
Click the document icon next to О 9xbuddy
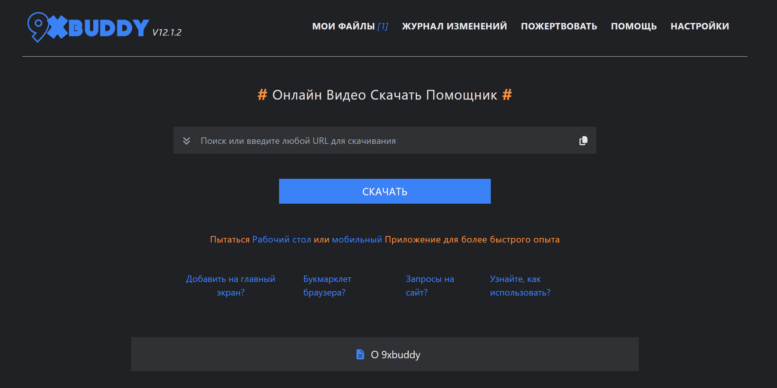(360, 354)
